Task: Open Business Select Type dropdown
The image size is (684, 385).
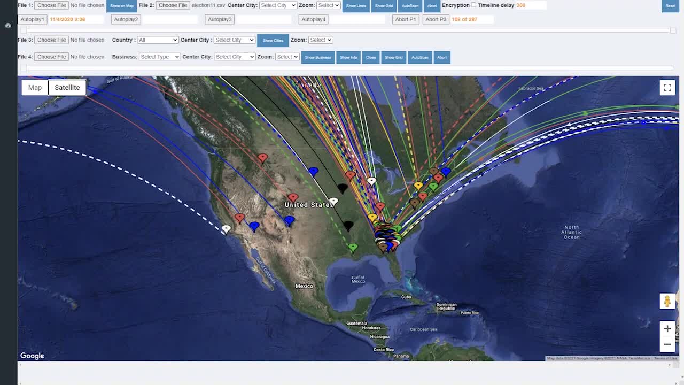Action: pos(160,57)
